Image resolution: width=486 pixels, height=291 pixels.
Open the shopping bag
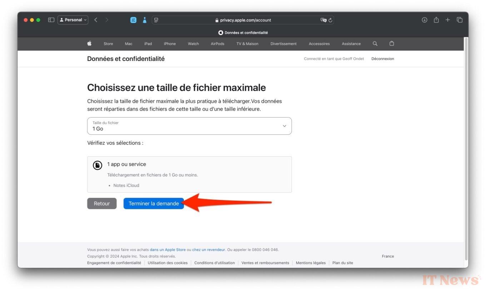[x=392, y=44]
